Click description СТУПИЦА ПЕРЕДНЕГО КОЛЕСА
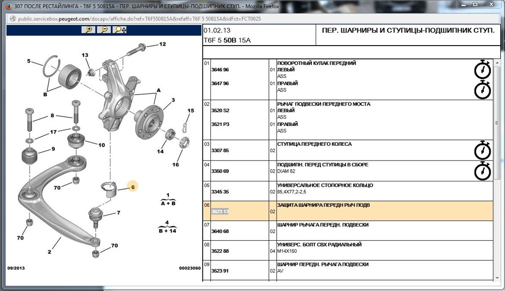The height and width of the screenshot is (291, 505). 315,144
